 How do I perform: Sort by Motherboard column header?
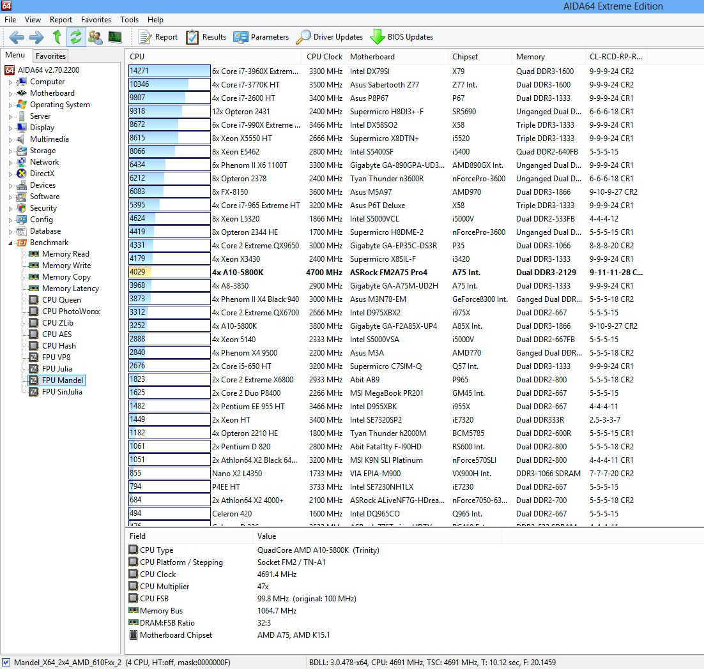click(x=397, y=57)
